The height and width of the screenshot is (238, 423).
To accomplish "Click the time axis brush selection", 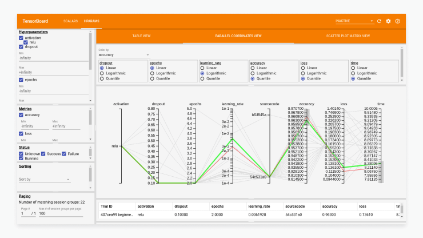I will click(381, 172).
